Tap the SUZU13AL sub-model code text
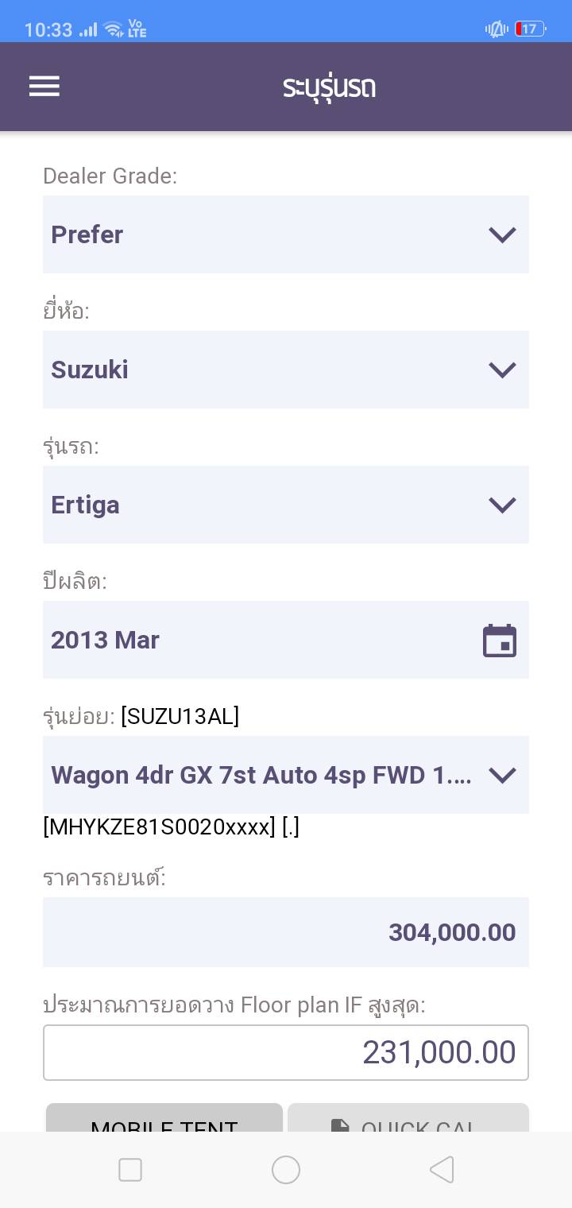Image resolution: width=572 pixels, height=1208 pixels. click(180, 717)
